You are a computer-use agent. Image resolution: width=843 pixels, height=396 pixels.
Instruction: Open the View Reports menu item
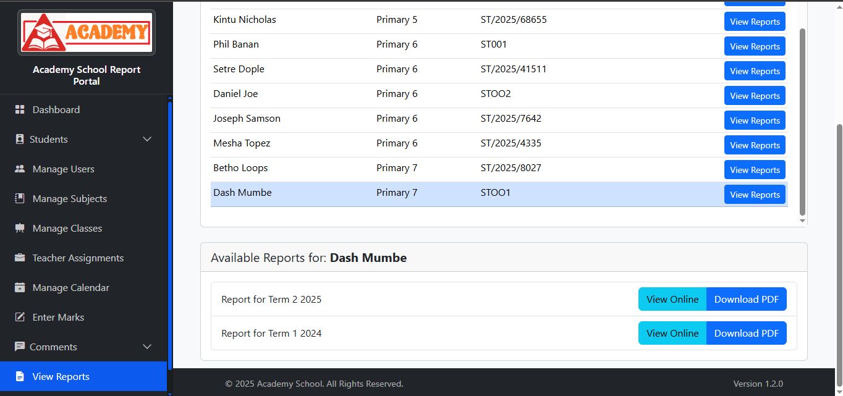click(x=61, y=376)
